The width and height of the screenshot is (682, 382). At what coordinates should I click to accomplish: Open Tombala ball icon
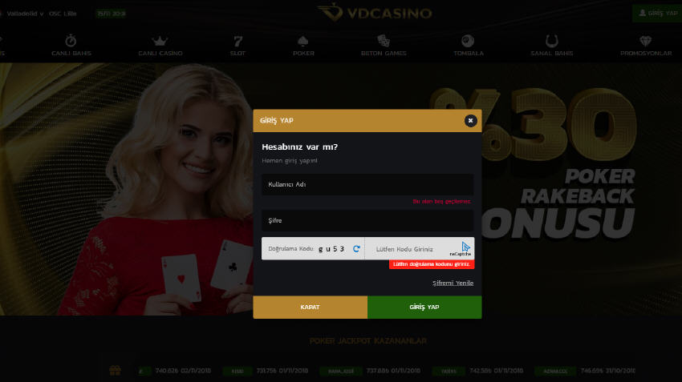pyautogui.click(x=468, y=41)
